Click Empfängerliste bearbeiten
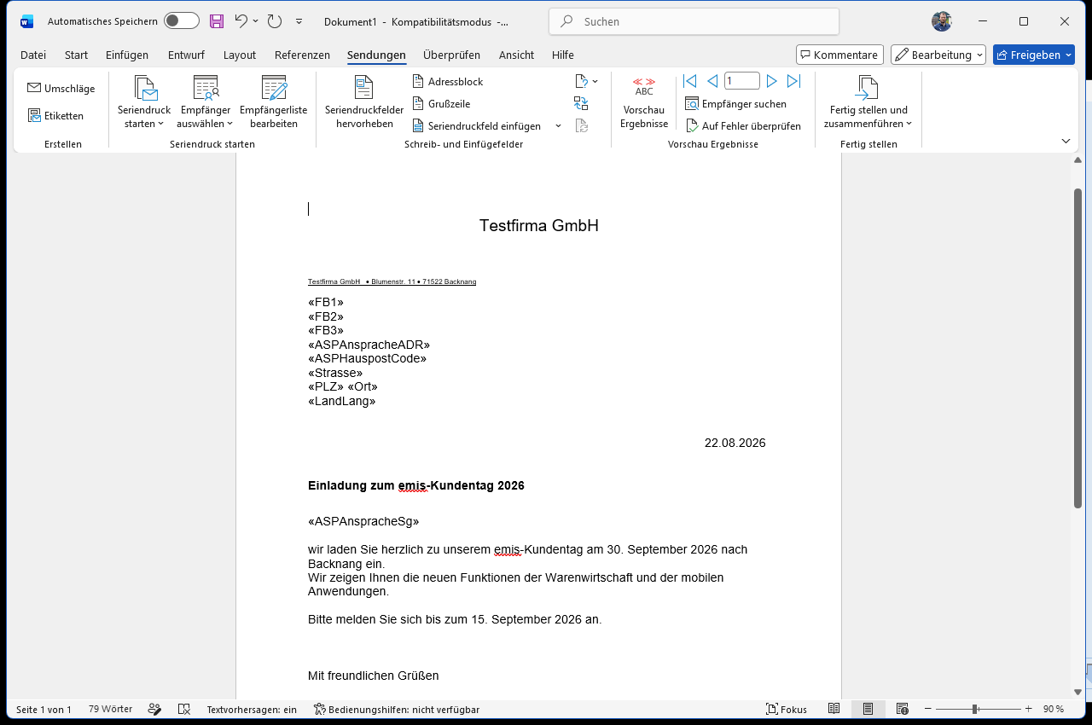Viewport: 1092px width, 725px height. (x=274, y=102)
